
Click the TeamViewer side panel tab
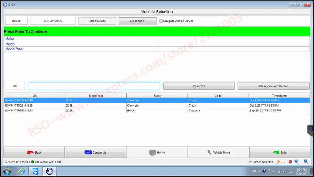(310, 130)
